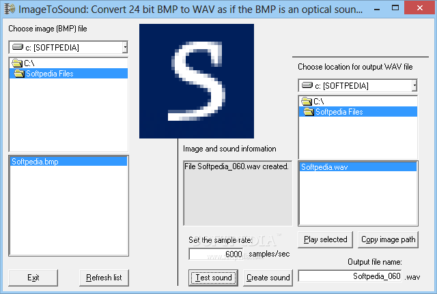
Task: Click the Exit button
Action: [33, 278]
